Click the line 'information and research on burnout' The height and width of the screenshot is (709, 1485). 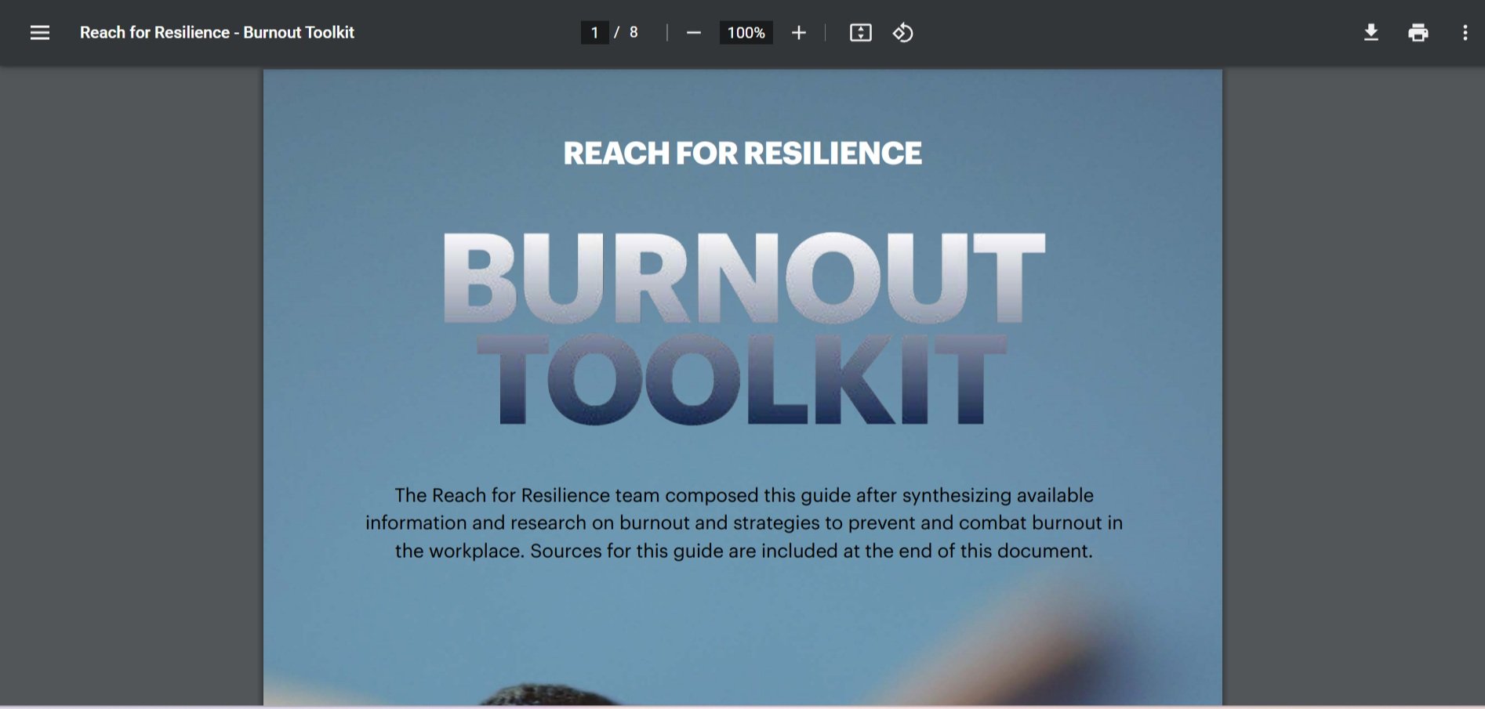(x=744, y=523)
